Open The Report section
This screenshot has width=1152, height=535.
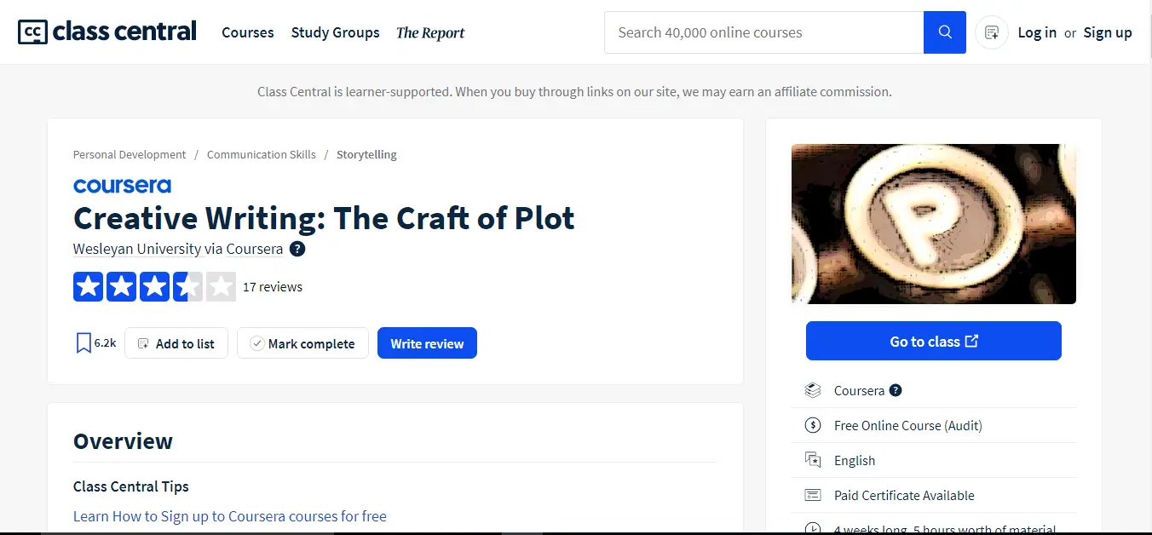pos(430,32)
